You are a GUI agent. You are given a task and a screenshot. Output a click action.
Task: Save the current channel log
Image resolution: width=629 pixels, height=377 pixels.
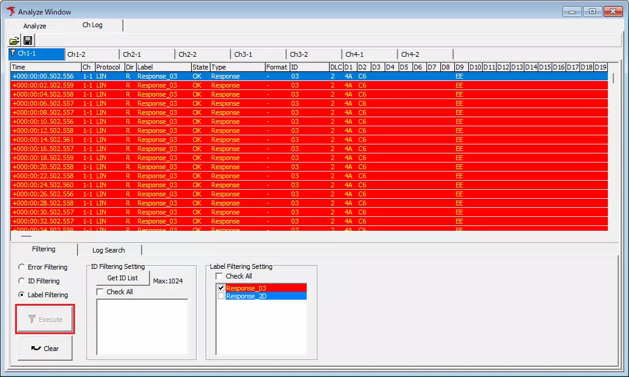coord(27,40)
